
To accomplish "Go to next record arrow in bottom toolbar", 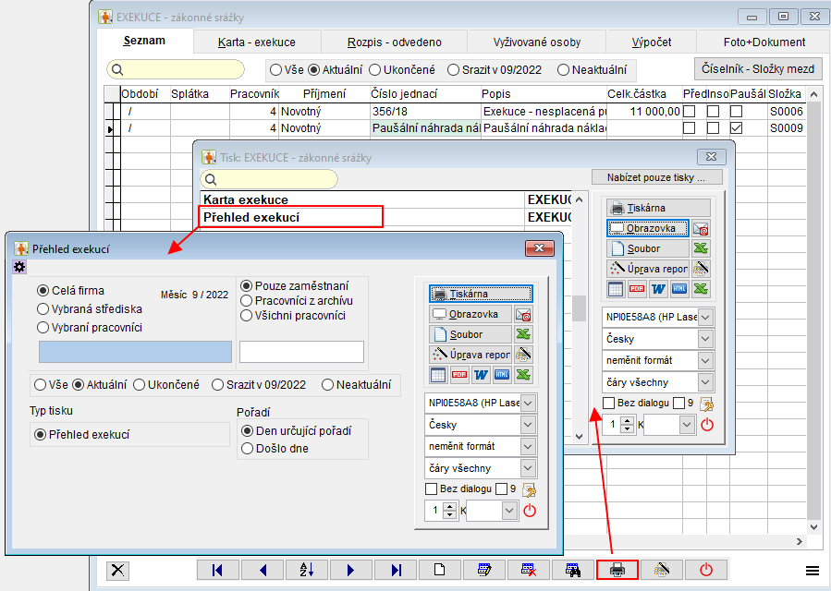I will 351,571.
